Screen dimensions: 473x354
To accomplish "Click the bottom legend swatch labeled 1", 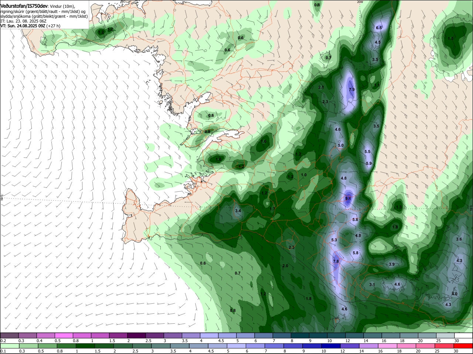I will [85, 346].
